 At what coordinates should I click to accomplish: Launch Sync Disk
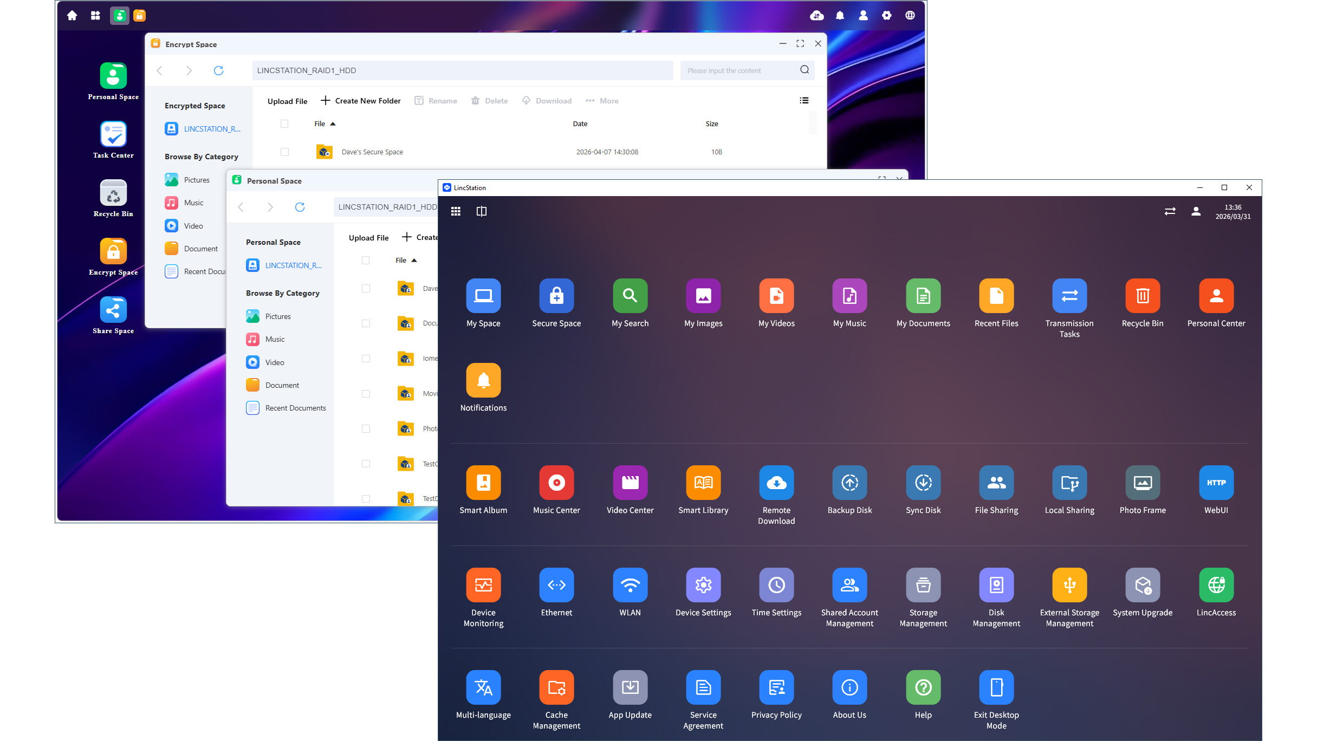click(x=923, y=483)
